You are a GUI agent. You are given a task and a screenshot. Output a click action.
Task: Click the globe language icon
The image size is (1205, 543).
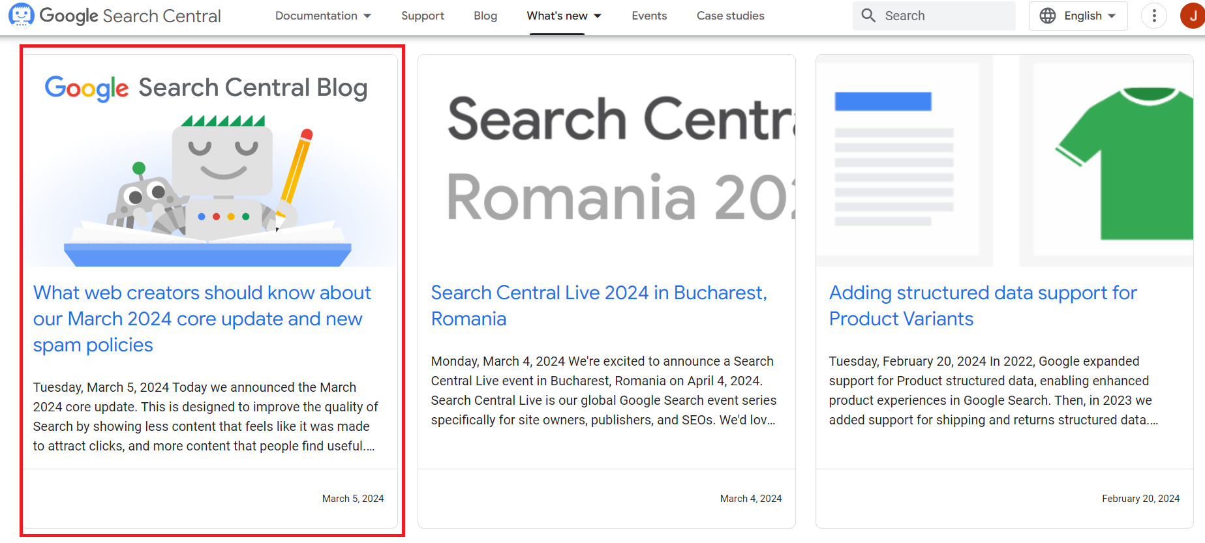(1048, 16)
